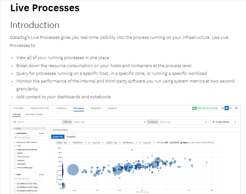Check the CRON command checkbox

[x=15, y=153]
